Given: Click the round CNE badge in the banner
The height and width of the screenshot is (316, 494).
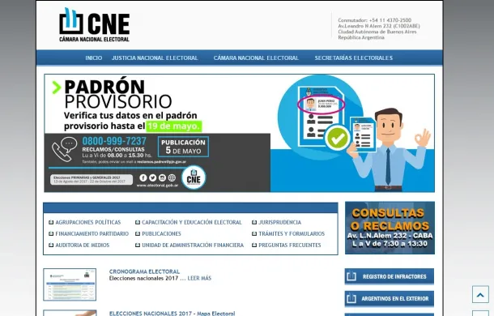Looking at the screenshot, I should tap(194, 177).
